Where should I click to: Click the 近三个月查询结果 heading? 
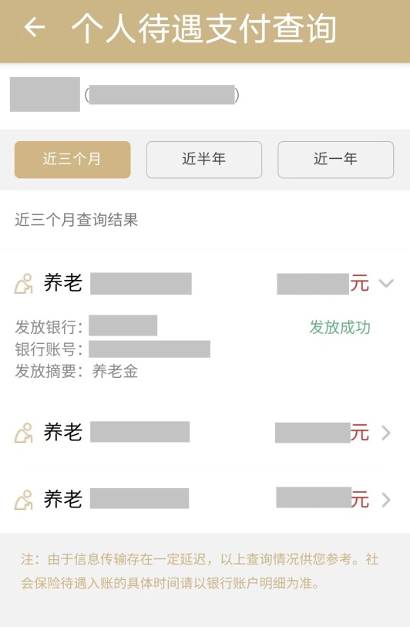76,220
